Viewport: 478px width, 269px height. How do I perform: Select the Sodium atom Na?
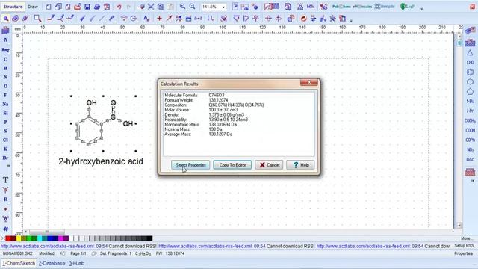point(5,104)
